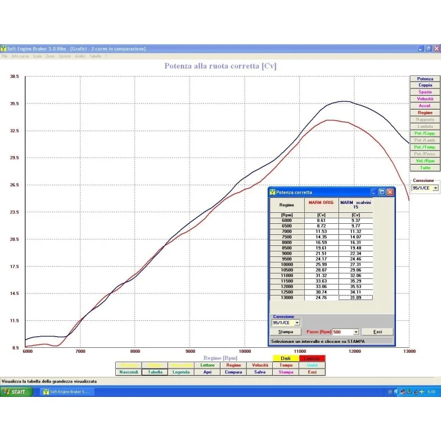441x441 pixels.
Task: Click the Potenza corretta dialog icon
Action: coord(271,192)
